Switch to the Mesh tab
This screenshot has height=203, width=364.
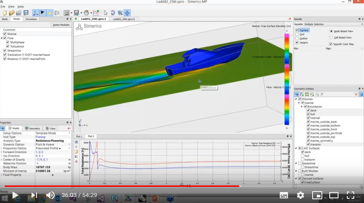tap(5, 19)
